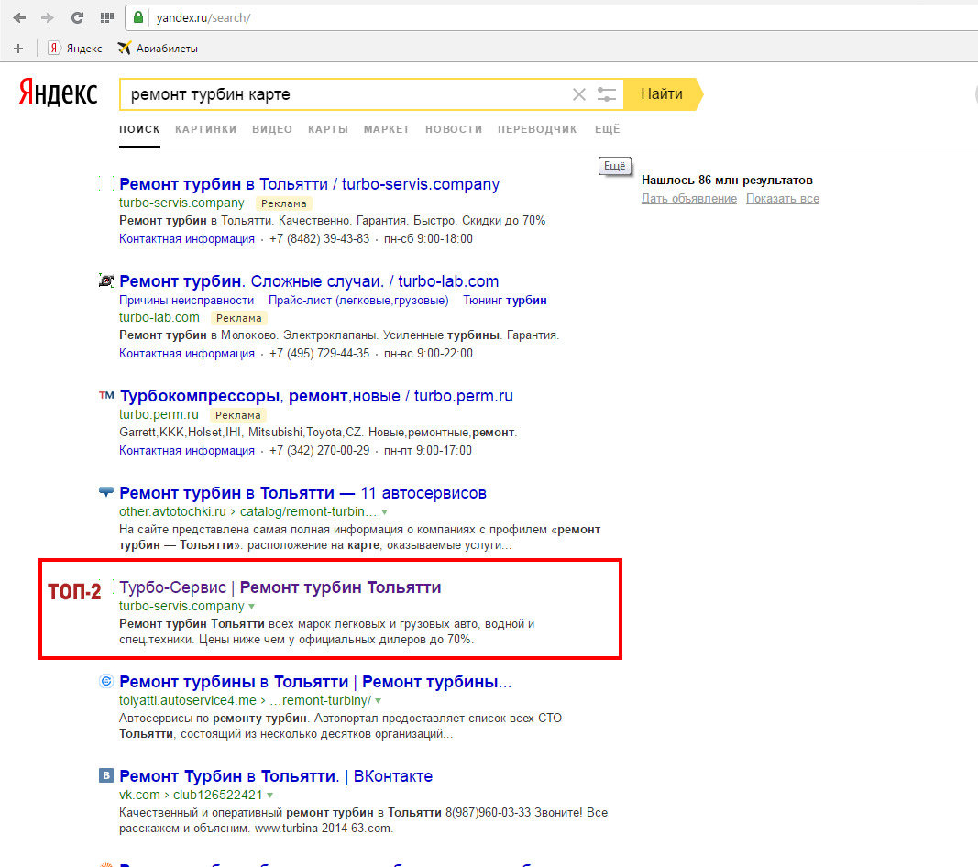Expand the Ещё tab menu
This screenshot has width=978, height=867.
pos(607,130)
